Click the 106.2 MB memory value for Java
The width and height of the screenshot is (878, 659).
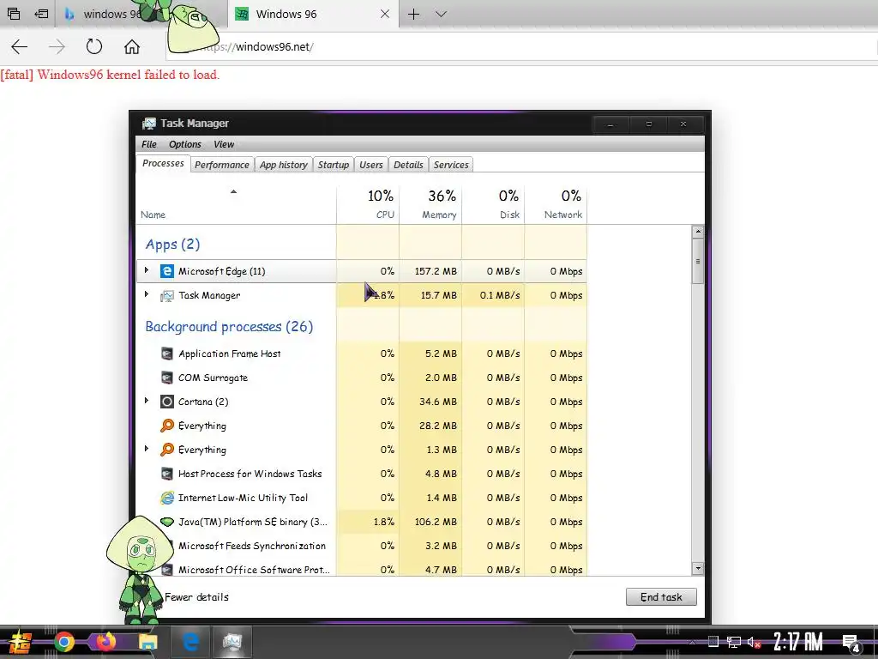436,522
